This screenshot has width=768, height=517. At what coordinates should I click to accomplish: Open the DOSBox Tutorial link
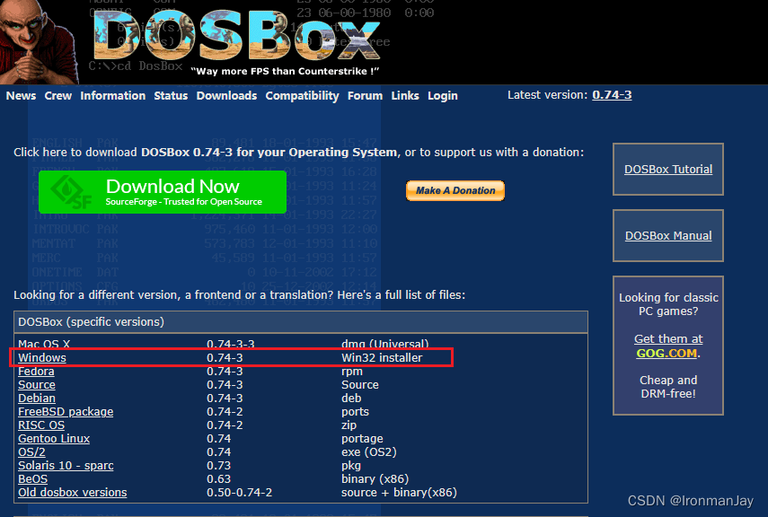point(668,170)
